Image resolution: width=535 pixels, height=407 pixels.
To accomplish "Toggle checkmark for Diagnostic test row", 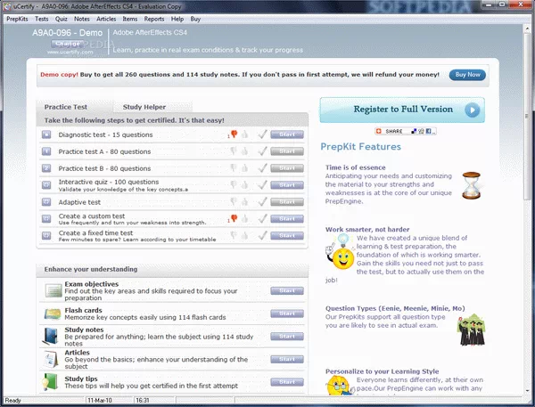I will click(x=261, y=134).
